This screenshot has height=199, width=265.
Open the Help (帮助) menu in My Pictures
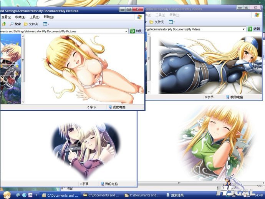tap(49, 17)
